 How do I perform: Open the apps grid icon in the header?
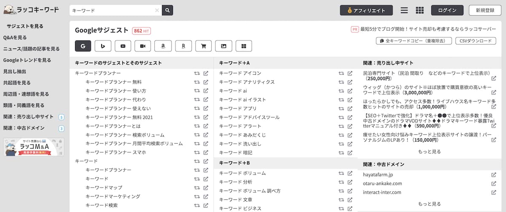tap(420, 10)
